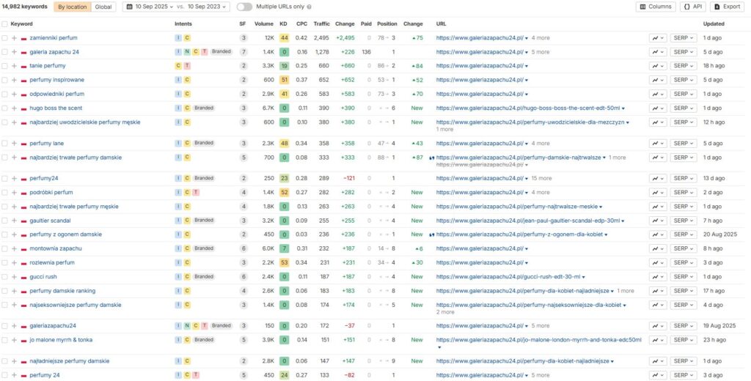Click the Branded tag on hugo boss the scent row
This screenshot has height=381, width=751.
pyautogui.click(x=204, y=108)
